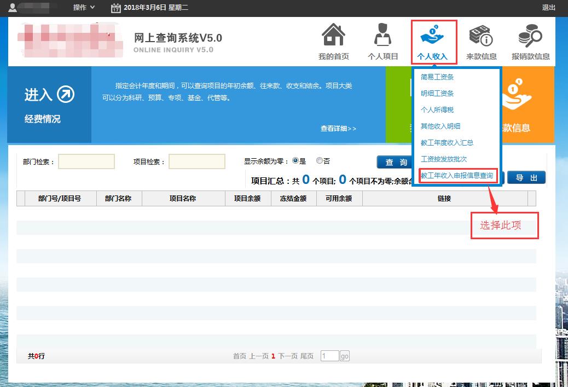568x387 pixels.
Task: Click 退出 to log out
Action: (x=548, y=8)
